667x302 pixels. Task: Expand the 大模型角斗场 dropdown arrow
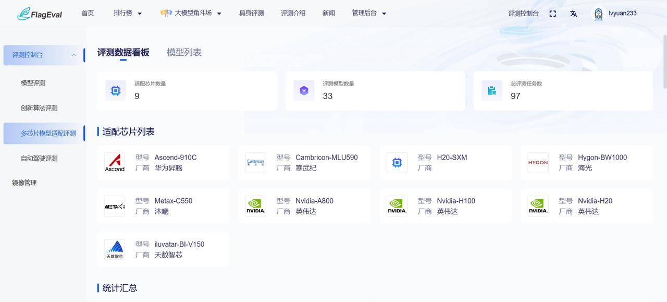point(219,14)
